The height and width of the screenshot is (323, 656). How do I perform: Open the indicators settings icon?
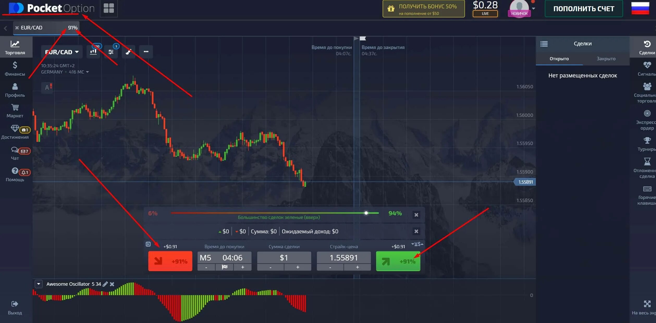[111, 52]
